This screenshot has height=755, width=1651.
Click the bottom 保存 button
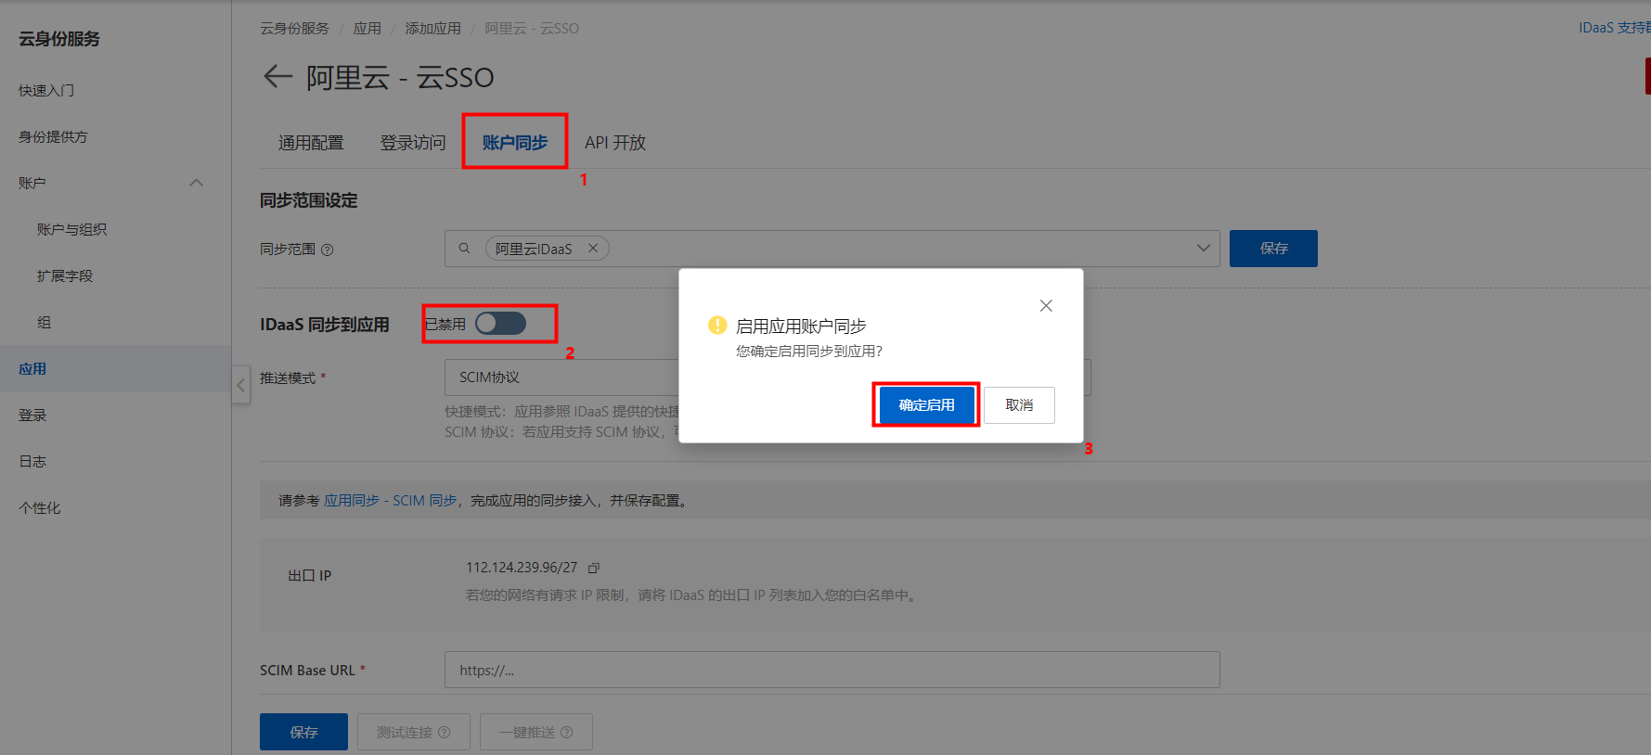click(303, 732)
